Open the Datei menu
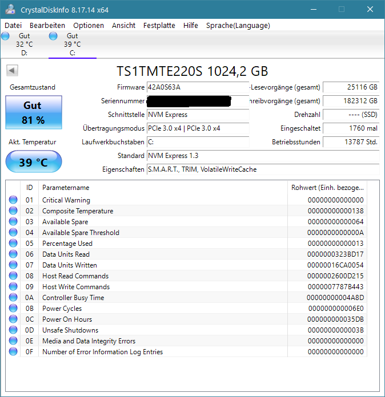The image size is (385, 397). pos(13,25)
